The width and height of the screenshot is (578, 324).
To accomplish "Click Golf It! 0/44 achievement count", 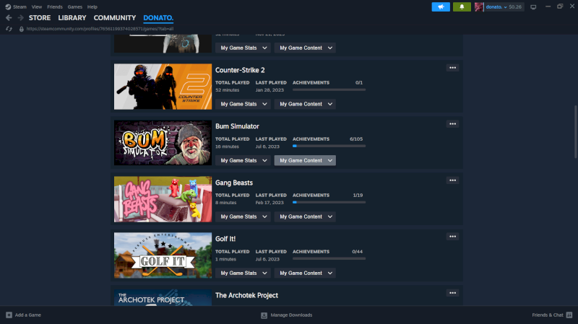I will click(x=357, y=251).
